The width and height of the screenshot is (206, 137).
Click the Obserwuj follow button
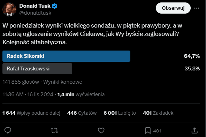point(173,8)
